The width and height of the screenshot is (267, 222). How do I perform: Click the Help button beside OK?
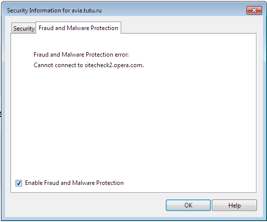point(234,205)
